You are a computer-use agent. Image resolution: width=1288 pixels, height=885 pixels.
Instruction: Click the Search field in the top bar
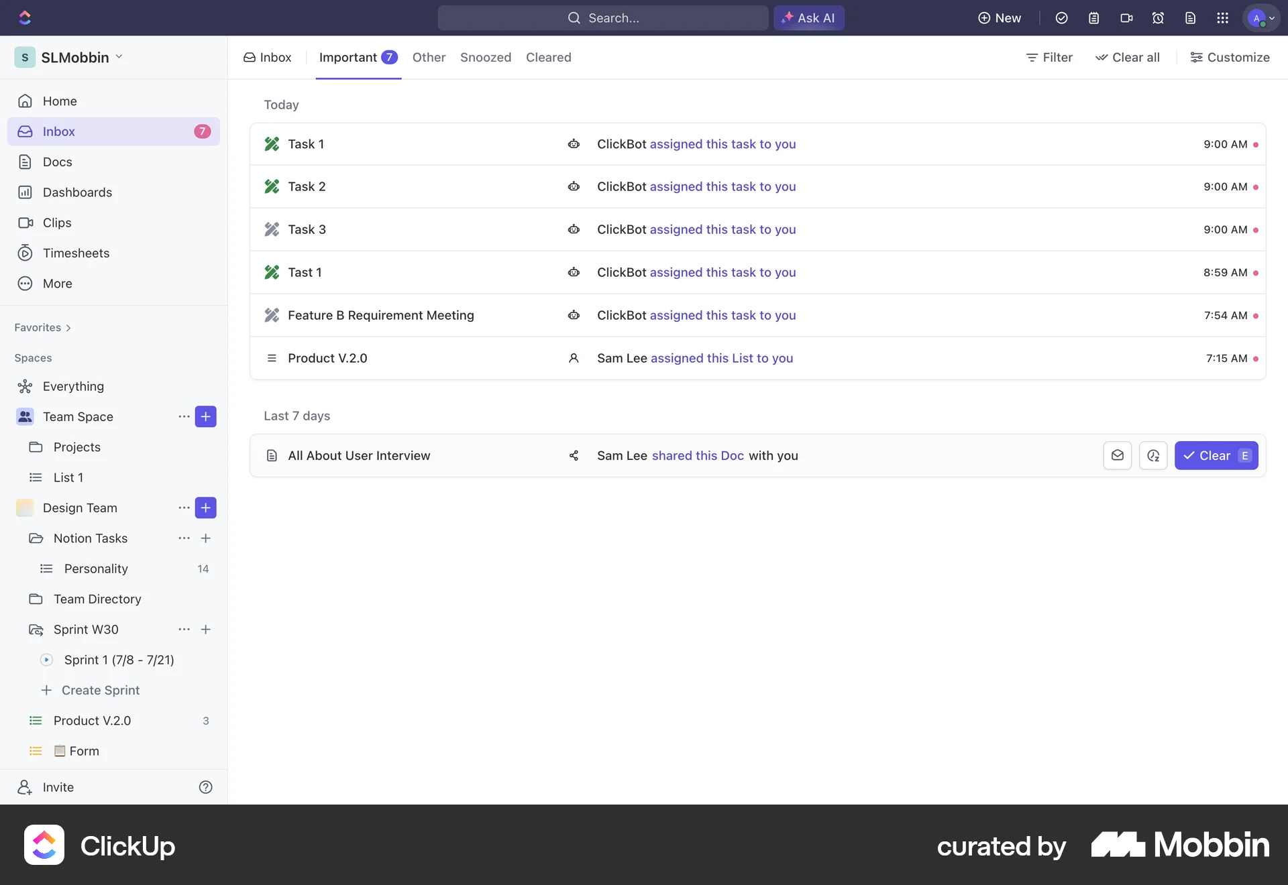click(602, 17)
